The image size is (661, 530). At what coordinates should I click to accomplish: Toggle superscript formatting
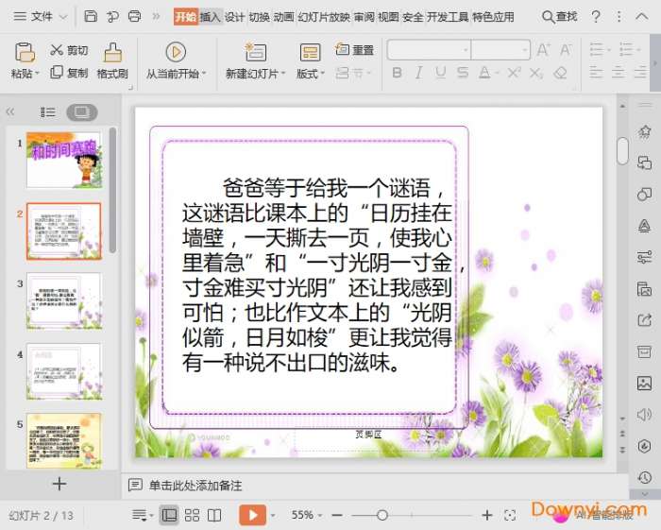514,73
